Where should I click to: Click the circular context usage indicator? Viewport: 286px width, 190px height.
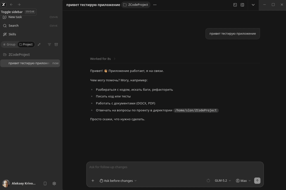[x=208, y=181]
